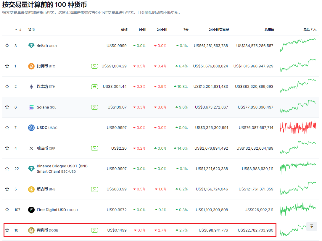Click the XRP 7-day change 14.6%

click(x=181, y=148)
